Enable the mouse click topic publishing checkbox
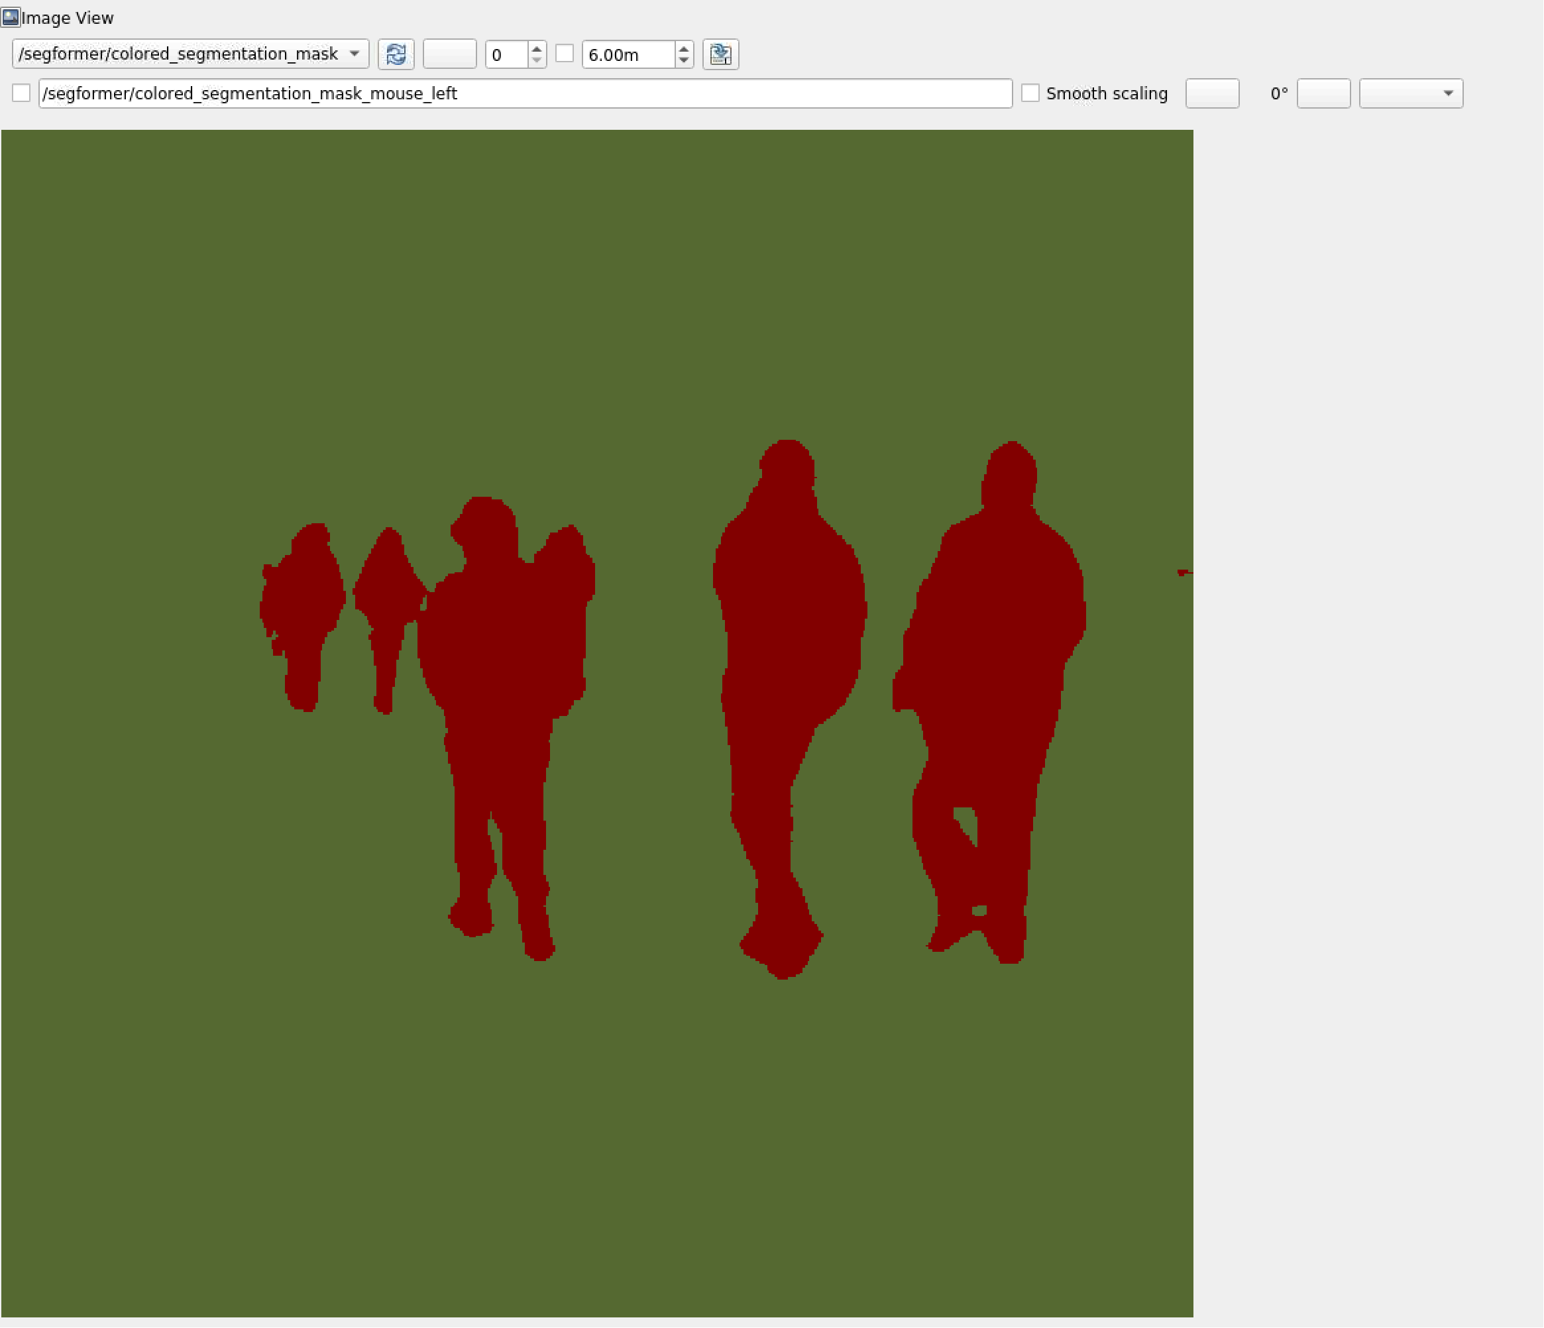 22,93
